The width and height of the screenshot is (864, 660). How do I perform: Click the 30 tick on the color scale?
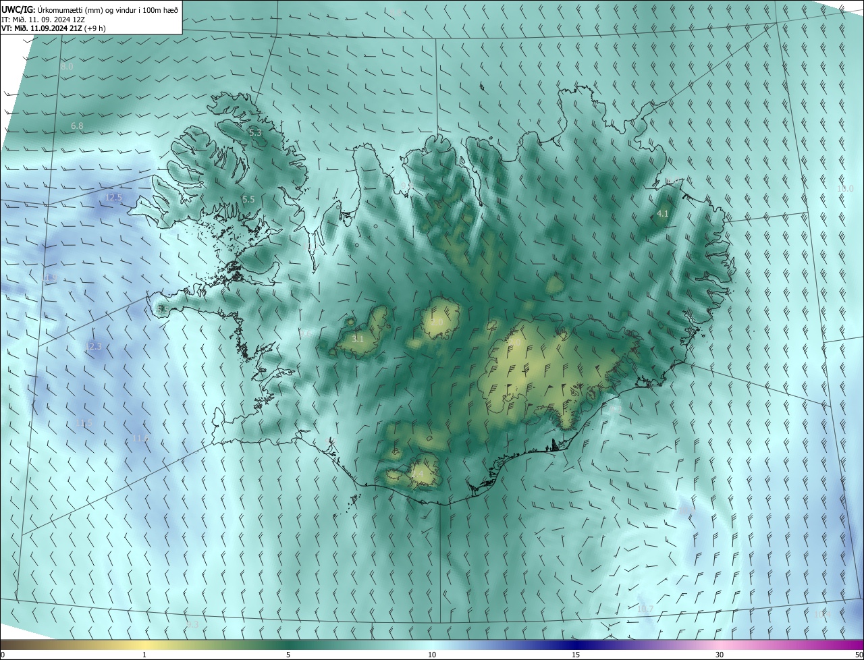pyautogui.click(x=720, y=655)
